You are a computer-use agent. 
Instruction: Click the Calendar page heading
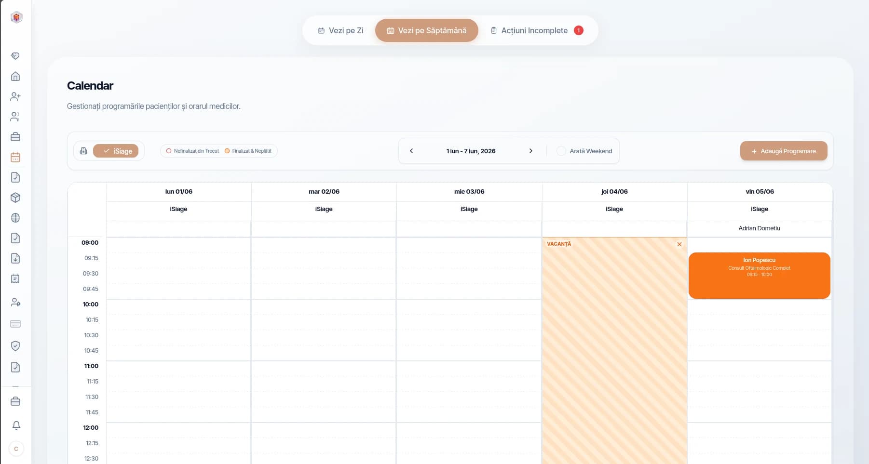point(90,86)
